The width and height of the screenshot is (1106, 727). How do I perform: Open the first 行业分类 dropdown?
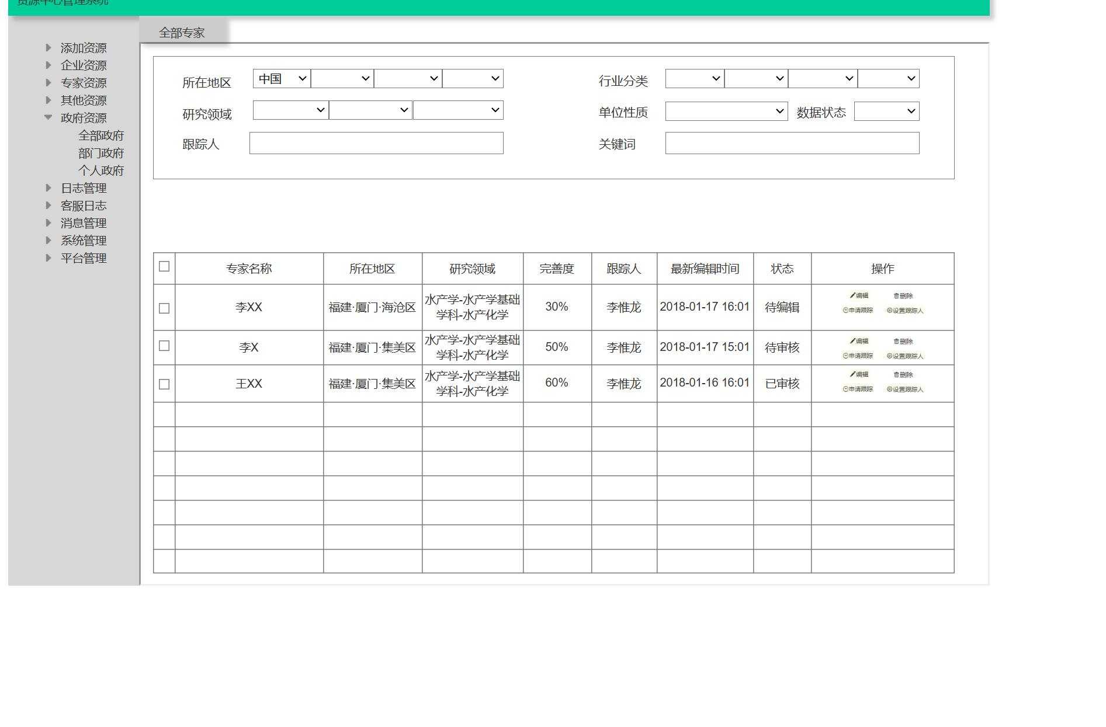click(693, 78)
